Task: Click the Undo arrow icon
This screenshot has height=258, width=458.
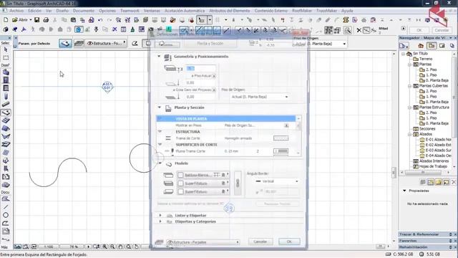Action: 100,20
